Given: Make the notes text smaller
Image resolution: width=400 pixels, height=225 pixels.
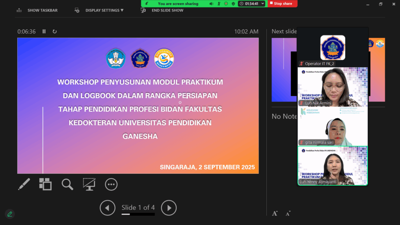Looking at the screenshot, I should pyautogui.click(x=288, y=214).
